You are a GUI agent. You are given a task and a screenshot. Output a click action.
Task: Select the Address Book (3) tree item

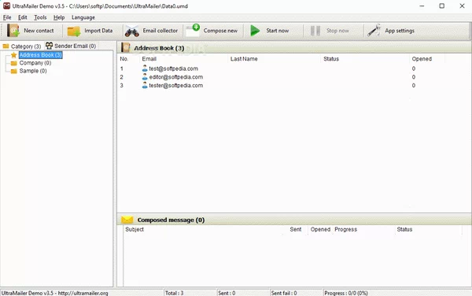coord(41,55)
